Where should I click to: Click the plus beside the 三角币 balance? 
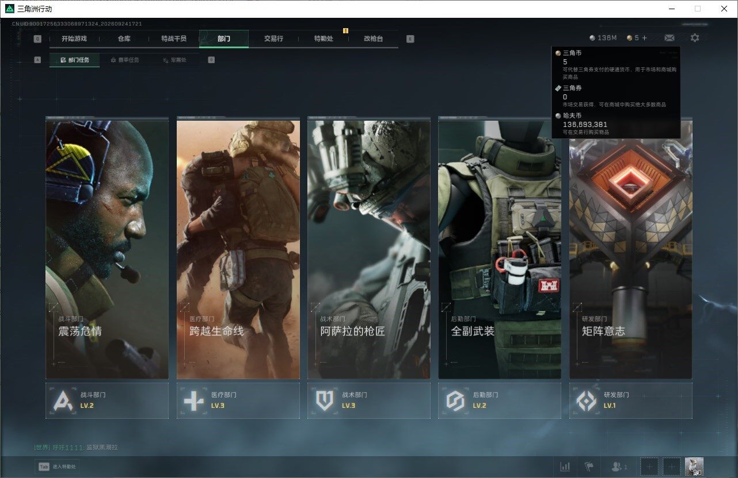coord(644,38)
